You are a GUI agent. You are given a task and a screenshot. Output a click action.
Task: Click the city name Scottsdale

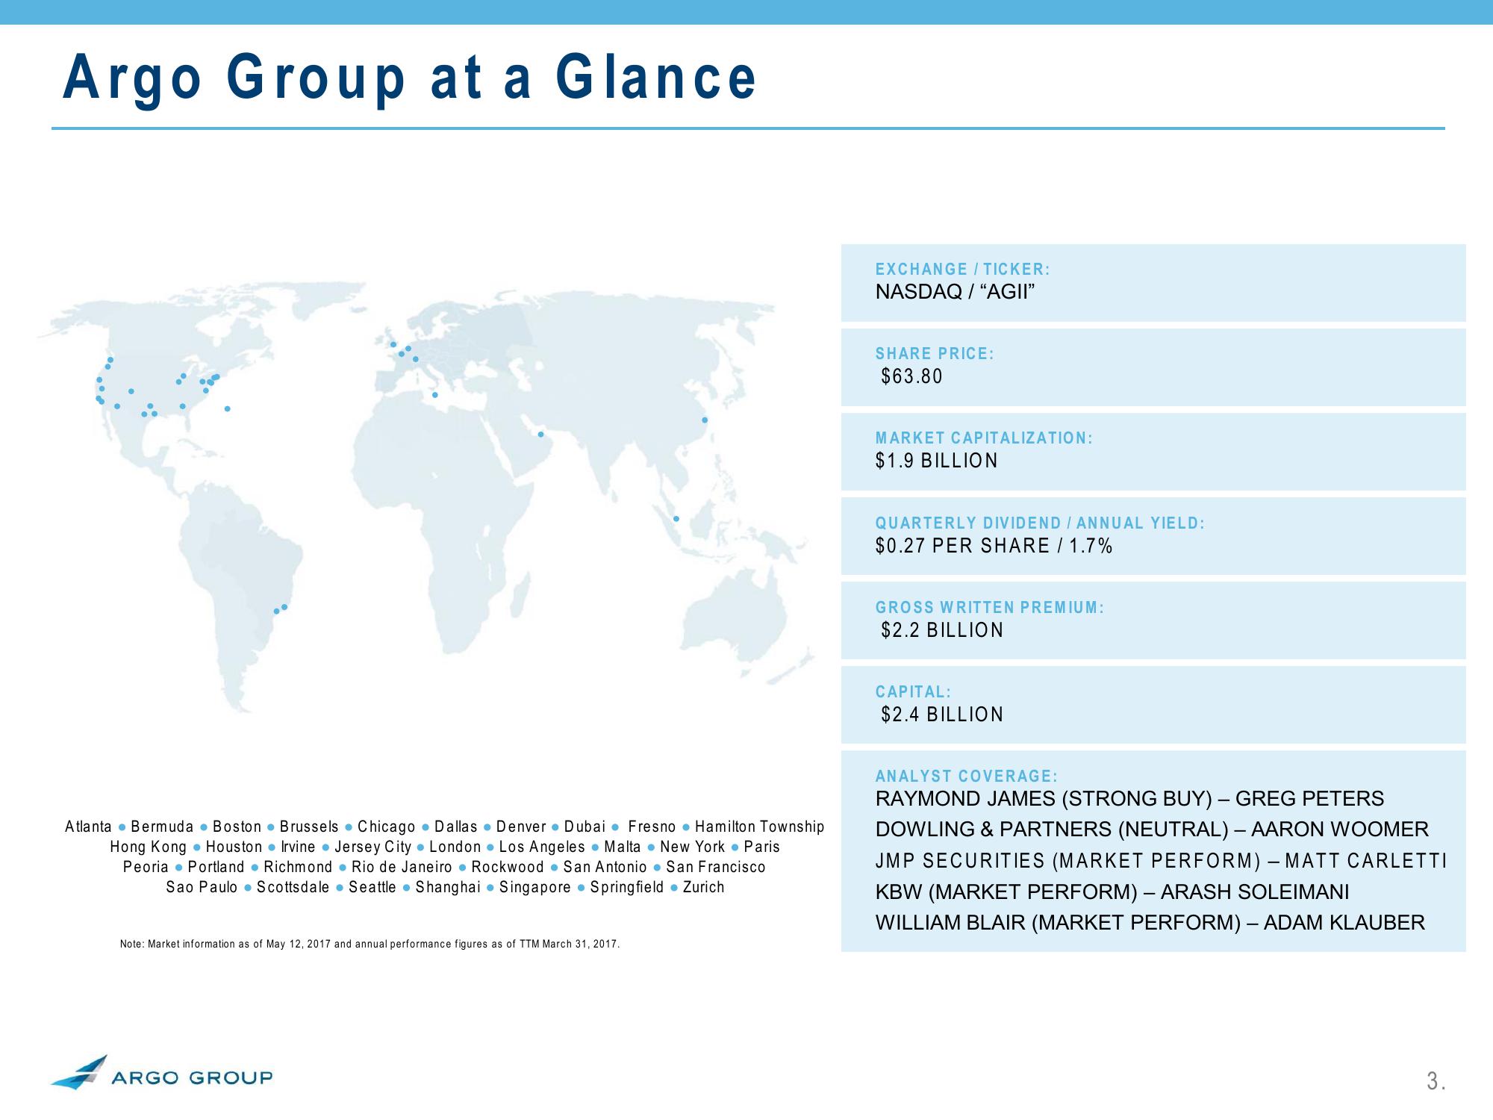293,887
